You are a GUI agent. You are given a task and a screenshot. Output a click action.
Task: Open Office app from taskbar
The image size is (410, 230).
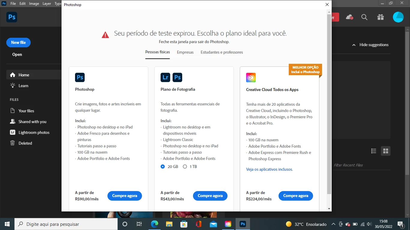pos(198,224)
